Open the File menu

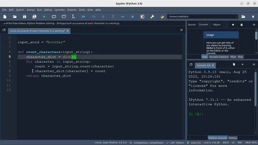click(4, 10)
